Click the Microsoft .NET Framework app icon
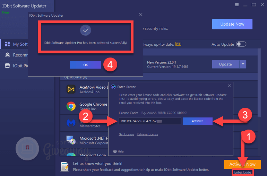 click(71, 140)
